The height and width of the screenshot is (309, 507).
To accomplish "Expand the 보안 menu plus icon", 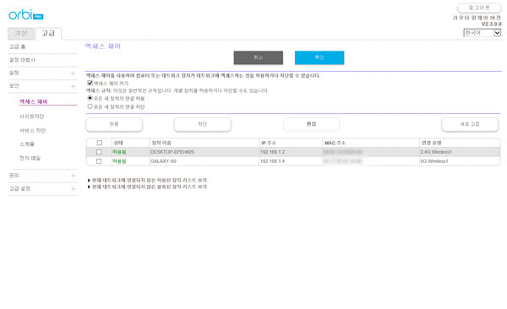I will coord(73,86).
